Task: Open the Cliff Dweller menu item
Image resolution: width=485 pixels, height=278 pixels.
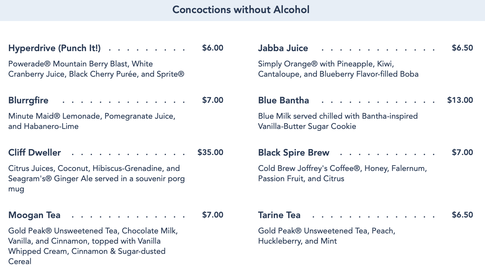Action: point(35,152)
